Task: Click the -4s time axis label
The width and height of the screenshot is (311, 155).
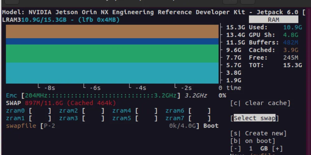Action: click(x=141, y=88)
